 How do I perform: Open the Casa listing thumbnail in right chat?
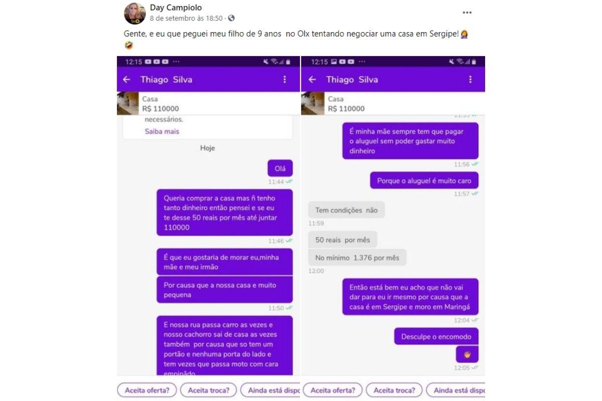click(314, 104)
